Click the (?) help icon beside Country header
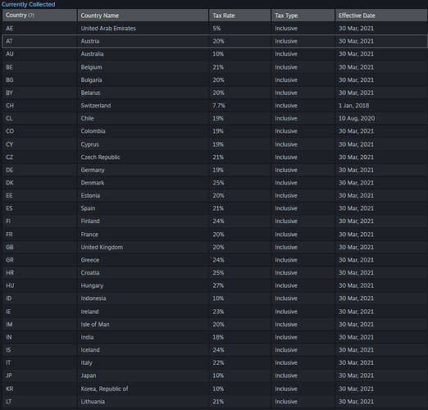 coord(31,16)
